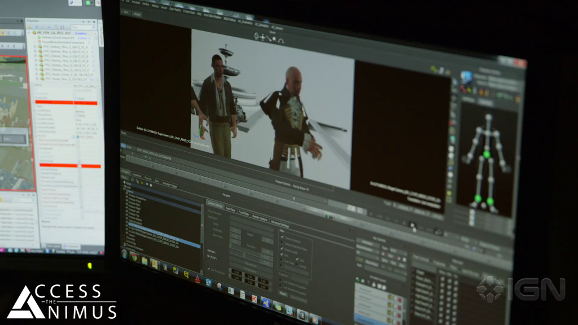Viewport: 578px width, 325px height.
Task: Click the Navigator list vertical scrollbar
Action: [x=202, y=226]
